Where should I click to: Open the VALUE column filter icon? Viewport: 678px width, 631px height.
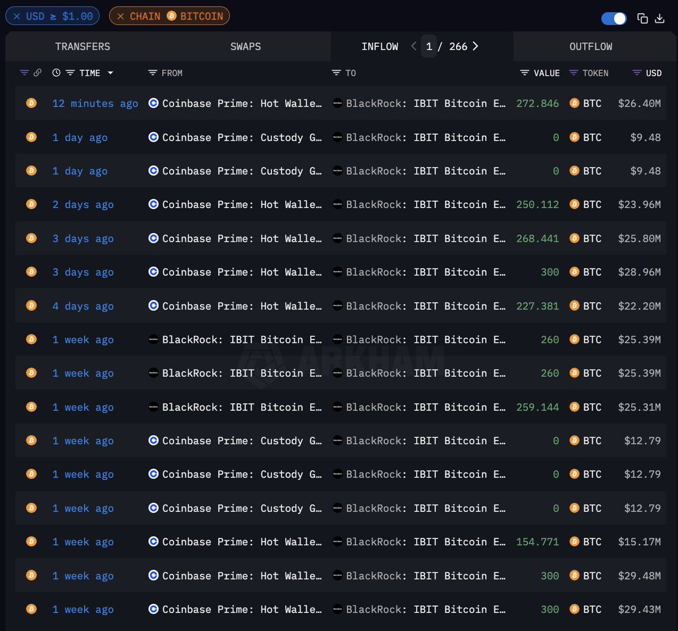coord(524,73)
